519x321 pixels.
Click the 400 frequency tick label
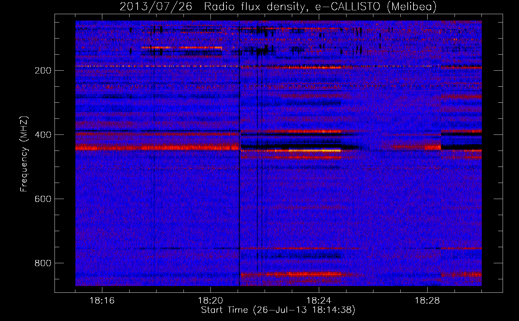coord(43,135)
